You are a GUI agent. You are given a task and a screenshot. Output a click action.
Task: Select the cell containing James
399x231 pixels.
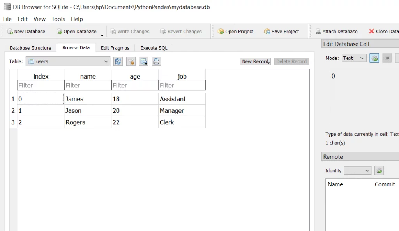coord(88,99)
